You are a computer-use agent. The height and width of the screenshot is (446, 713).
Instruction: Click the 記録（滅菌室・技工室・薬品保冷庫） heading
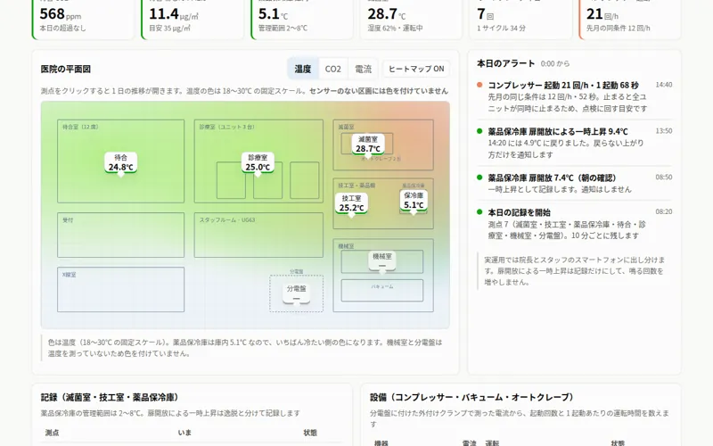coord(111,397)
